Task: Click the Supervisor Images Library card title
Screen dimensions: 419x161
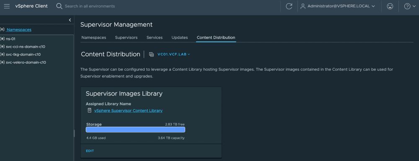Action: click(124, 94)
